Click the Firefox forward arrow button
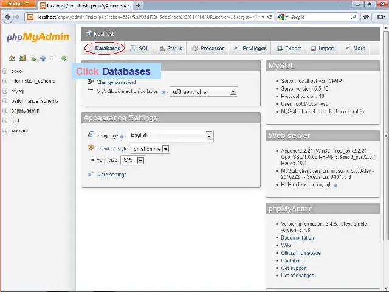The height and width of the screenshot is (292, 389). [x=17, y=17]
